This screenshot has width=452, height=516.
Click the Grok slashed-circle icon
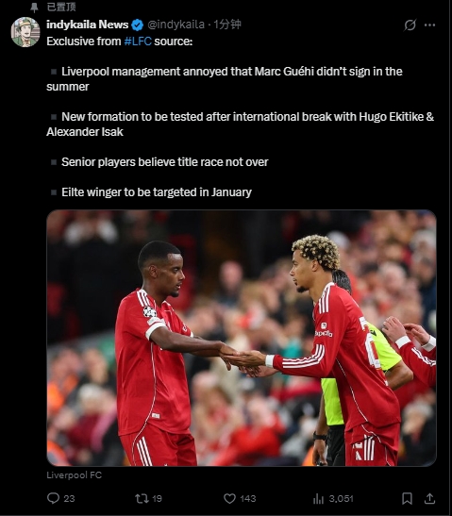pos(410,25)
